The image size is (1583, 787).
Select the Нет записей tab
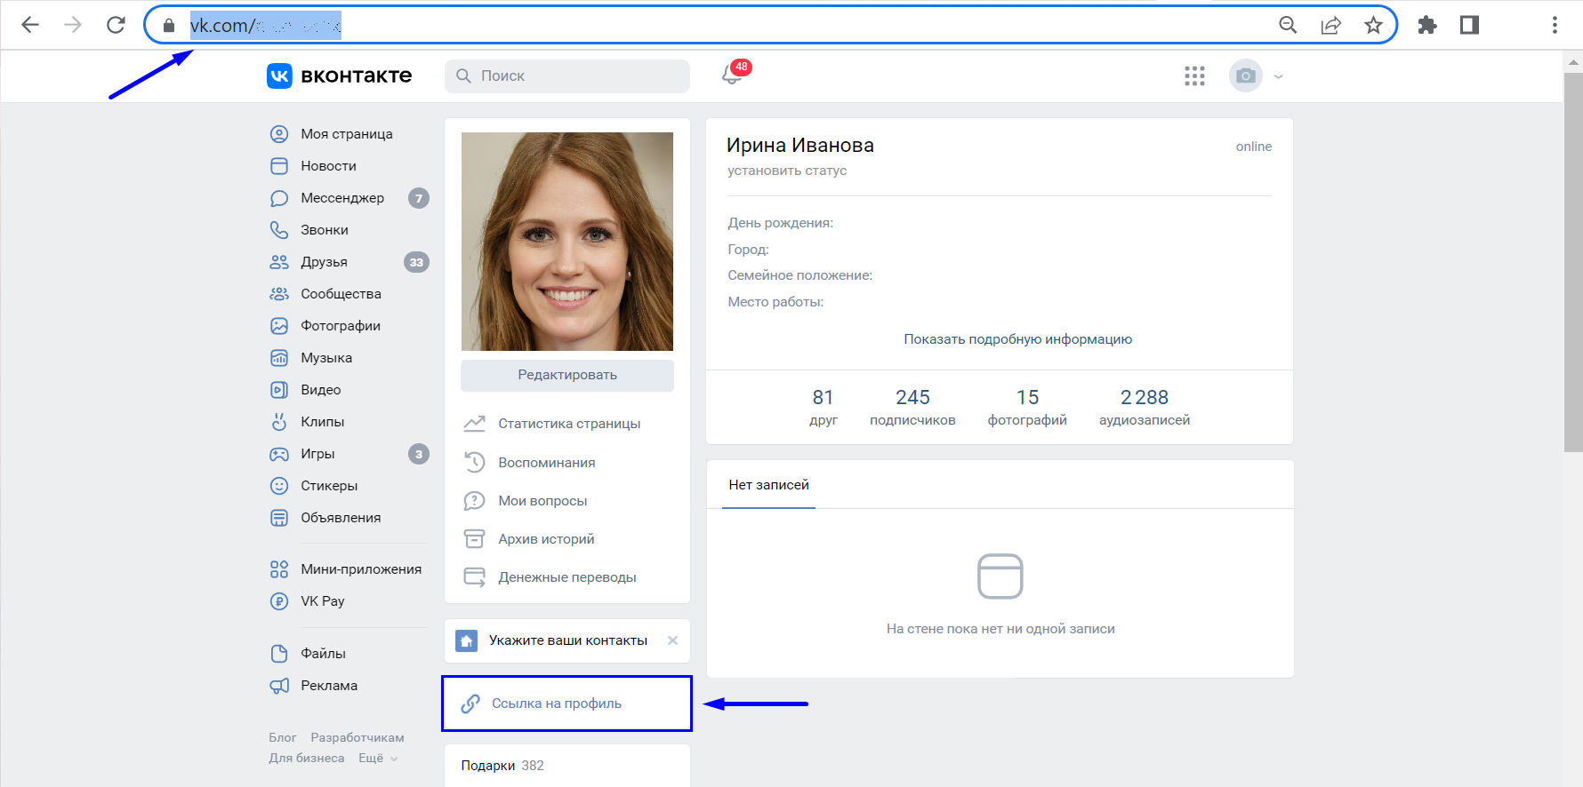click(768, 485)
